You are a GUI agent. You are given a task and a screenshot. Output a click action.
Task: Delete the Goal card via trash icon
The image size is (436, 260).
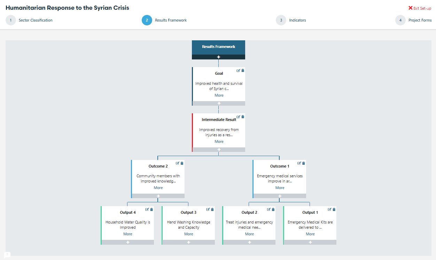243,71
